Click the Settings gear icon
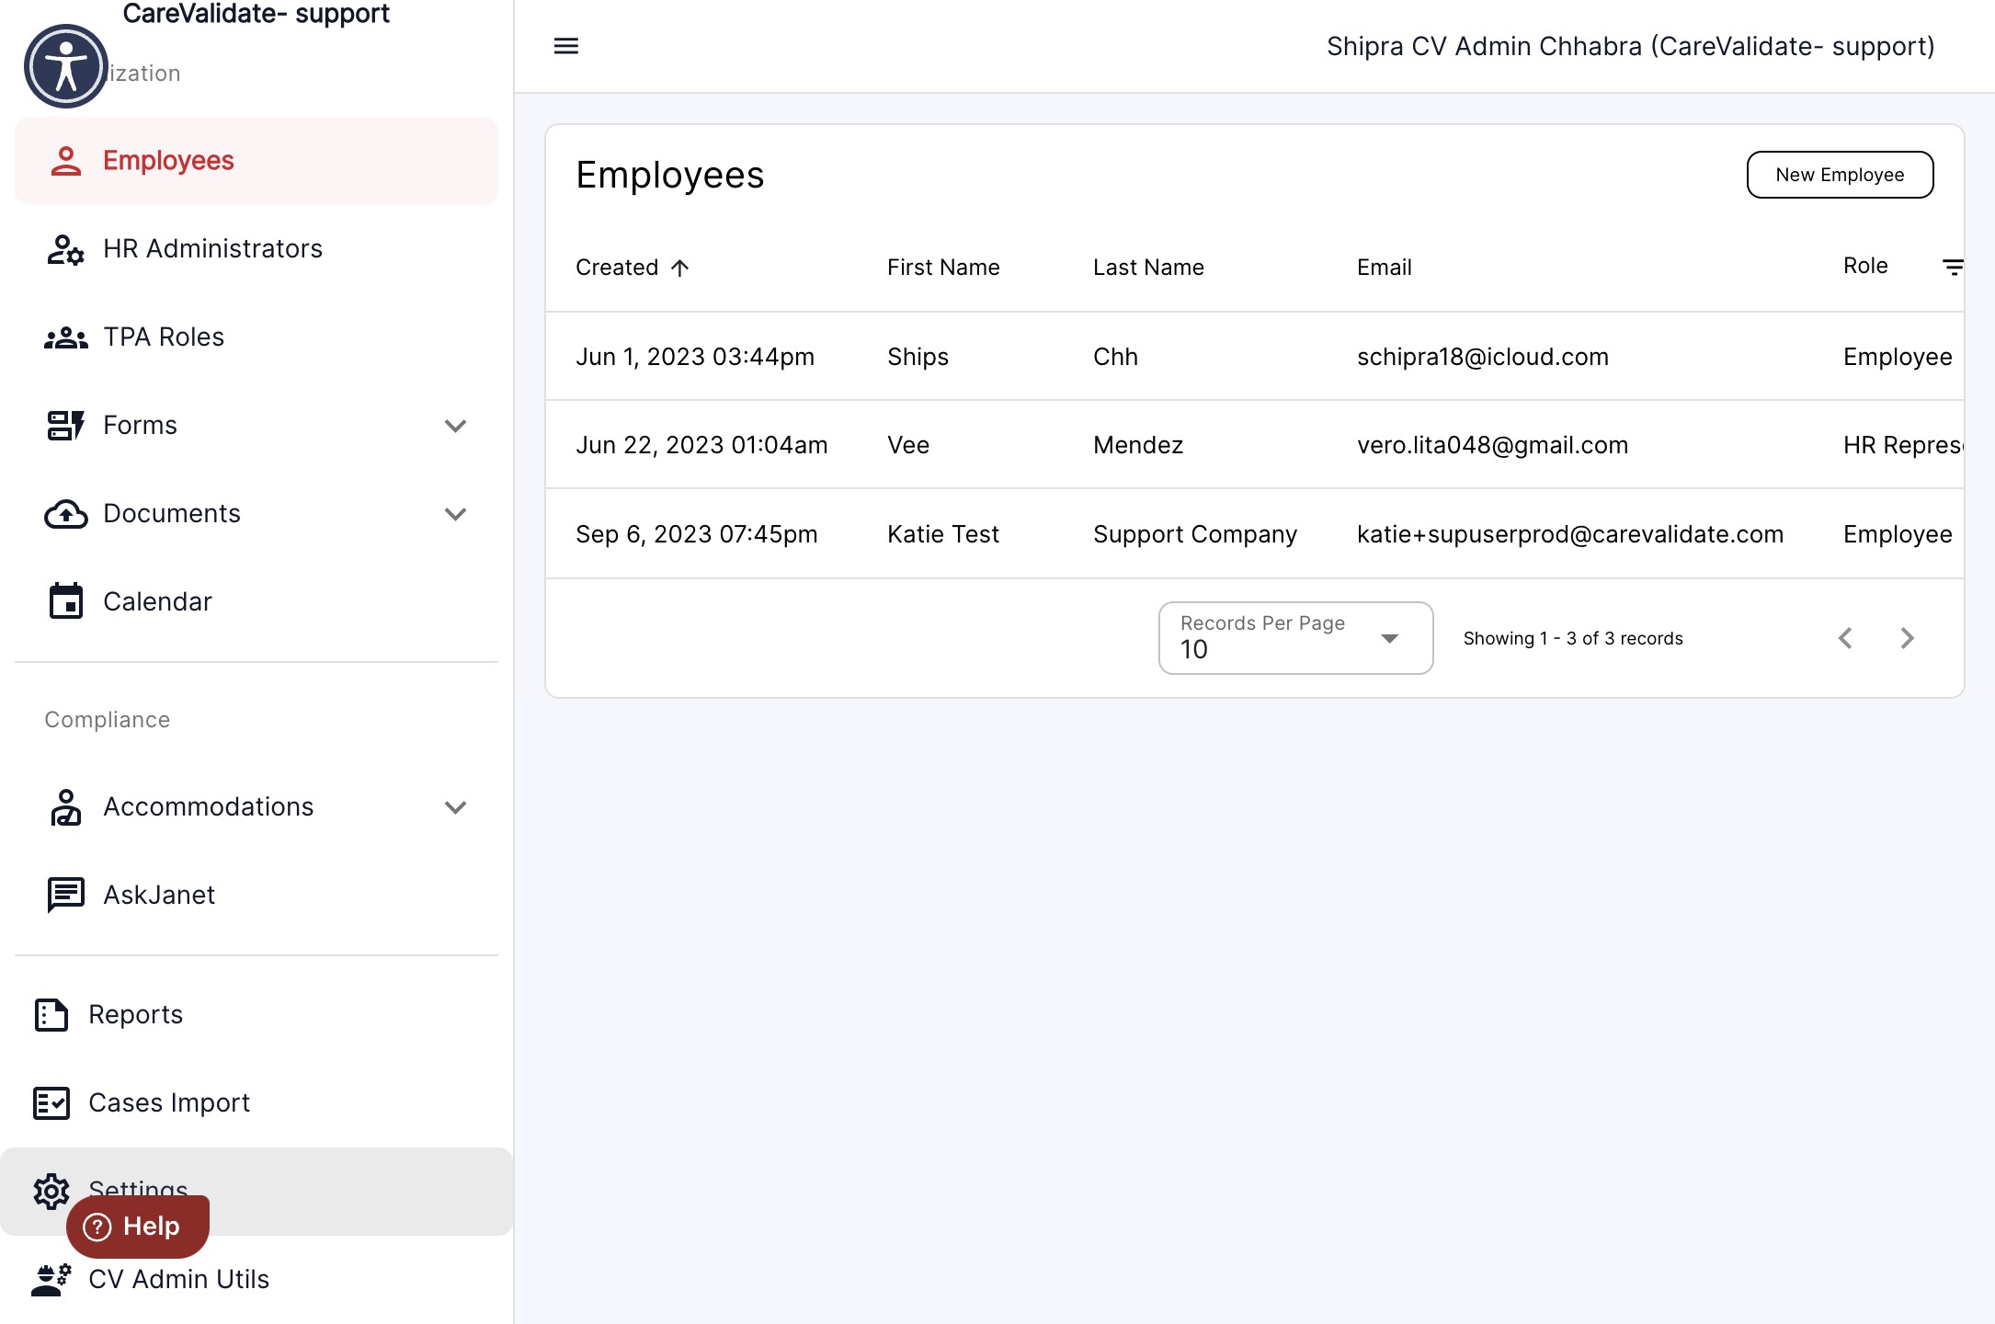This screenshot has height=1324, width=1995. tap(51, 1192)
